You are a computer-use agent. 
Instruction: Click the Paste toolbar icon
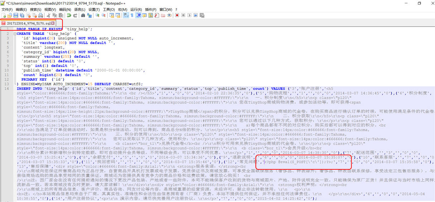(61, 15)
